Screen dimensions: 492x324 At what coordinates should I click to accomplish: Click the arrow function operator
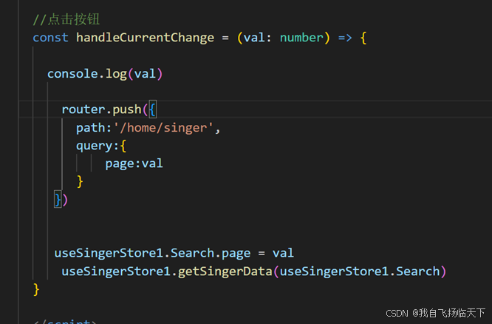click(x=345, y=38)
